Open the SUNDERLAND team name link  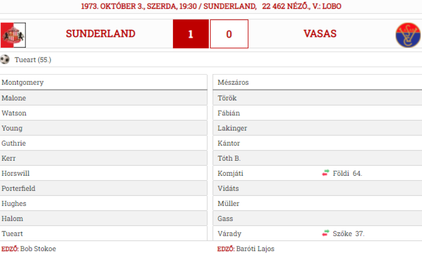101,34
